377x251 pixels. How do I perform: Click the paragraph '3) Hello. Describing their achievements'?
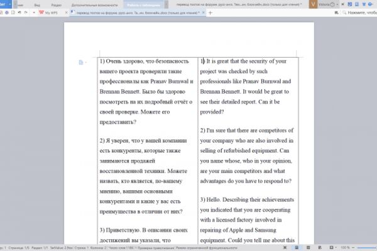pos(247,220)
